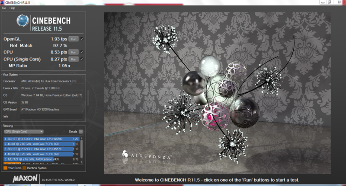Select ranking entry Intel Xeon CPU X5570
Viewport: 346px width, 186px height.
pyautogui.click(x=41, y=149)
